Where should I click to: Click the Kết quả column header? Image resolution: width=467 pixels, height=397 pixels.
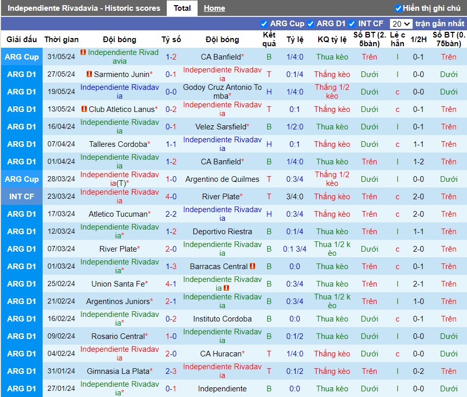269,39
